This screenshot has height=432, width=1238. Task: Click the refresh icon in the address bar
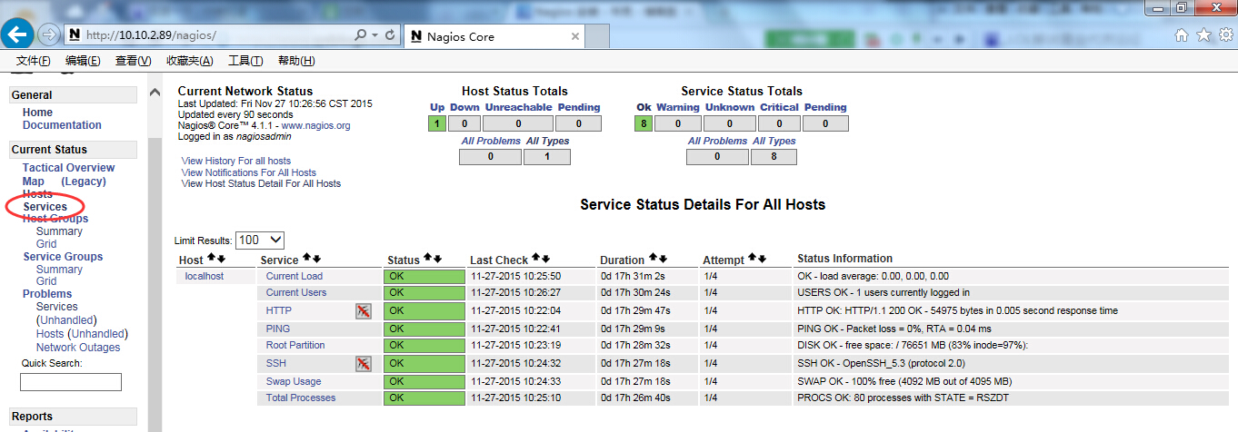pos(390,34)
